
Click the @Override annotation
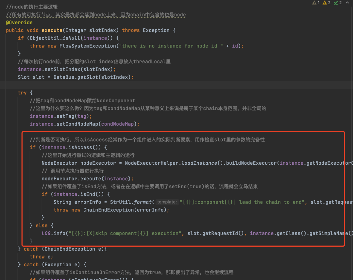click(x=19, y=23)
